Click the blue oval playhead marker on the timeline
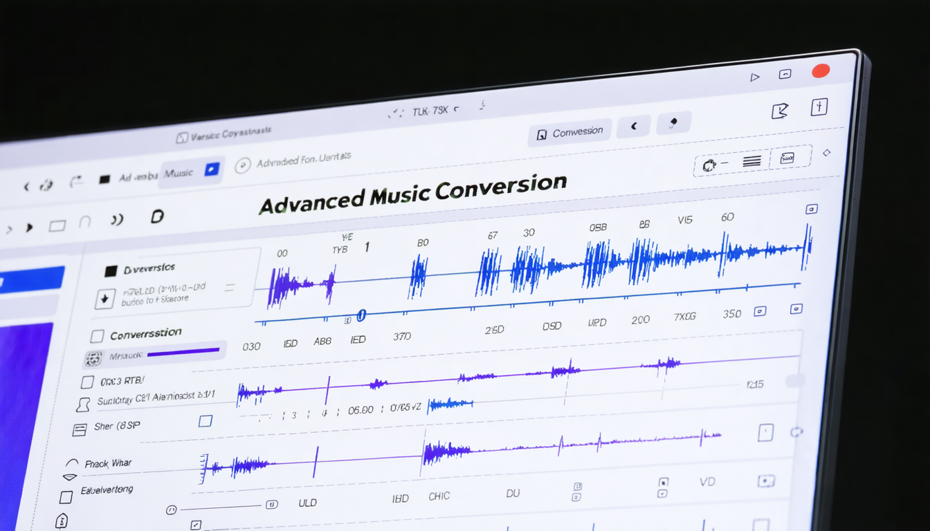 tap(361, 317)
